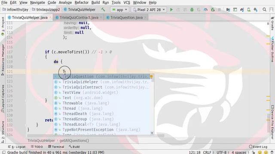The image size is (275, 154).
Task: Close the TriviaQuizHelper.java tab
Action: click(50, 18)
